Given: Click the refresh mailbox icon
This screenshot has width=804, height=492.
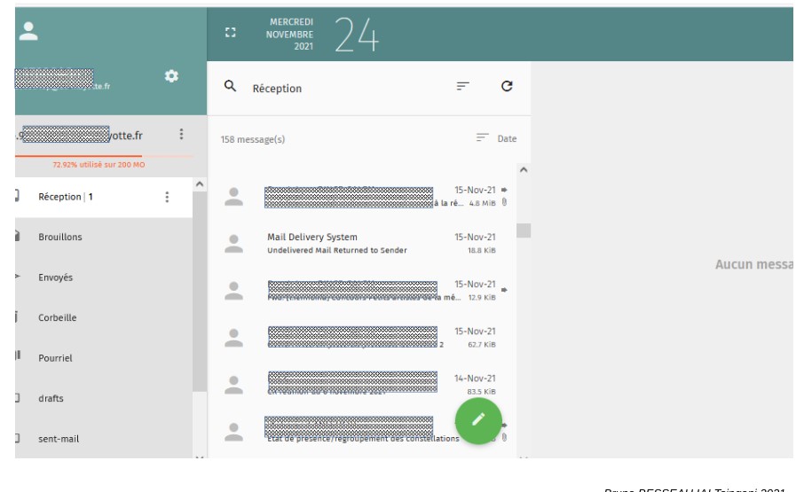Looking at the screenshot, I should (x=507, y=86).
